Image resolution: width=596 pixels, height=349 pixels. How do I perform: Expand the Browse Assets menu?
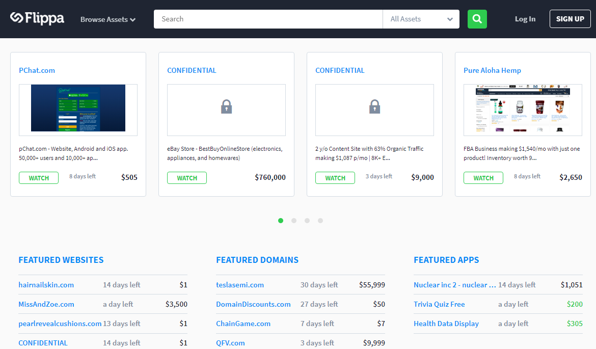coord(108,19)
